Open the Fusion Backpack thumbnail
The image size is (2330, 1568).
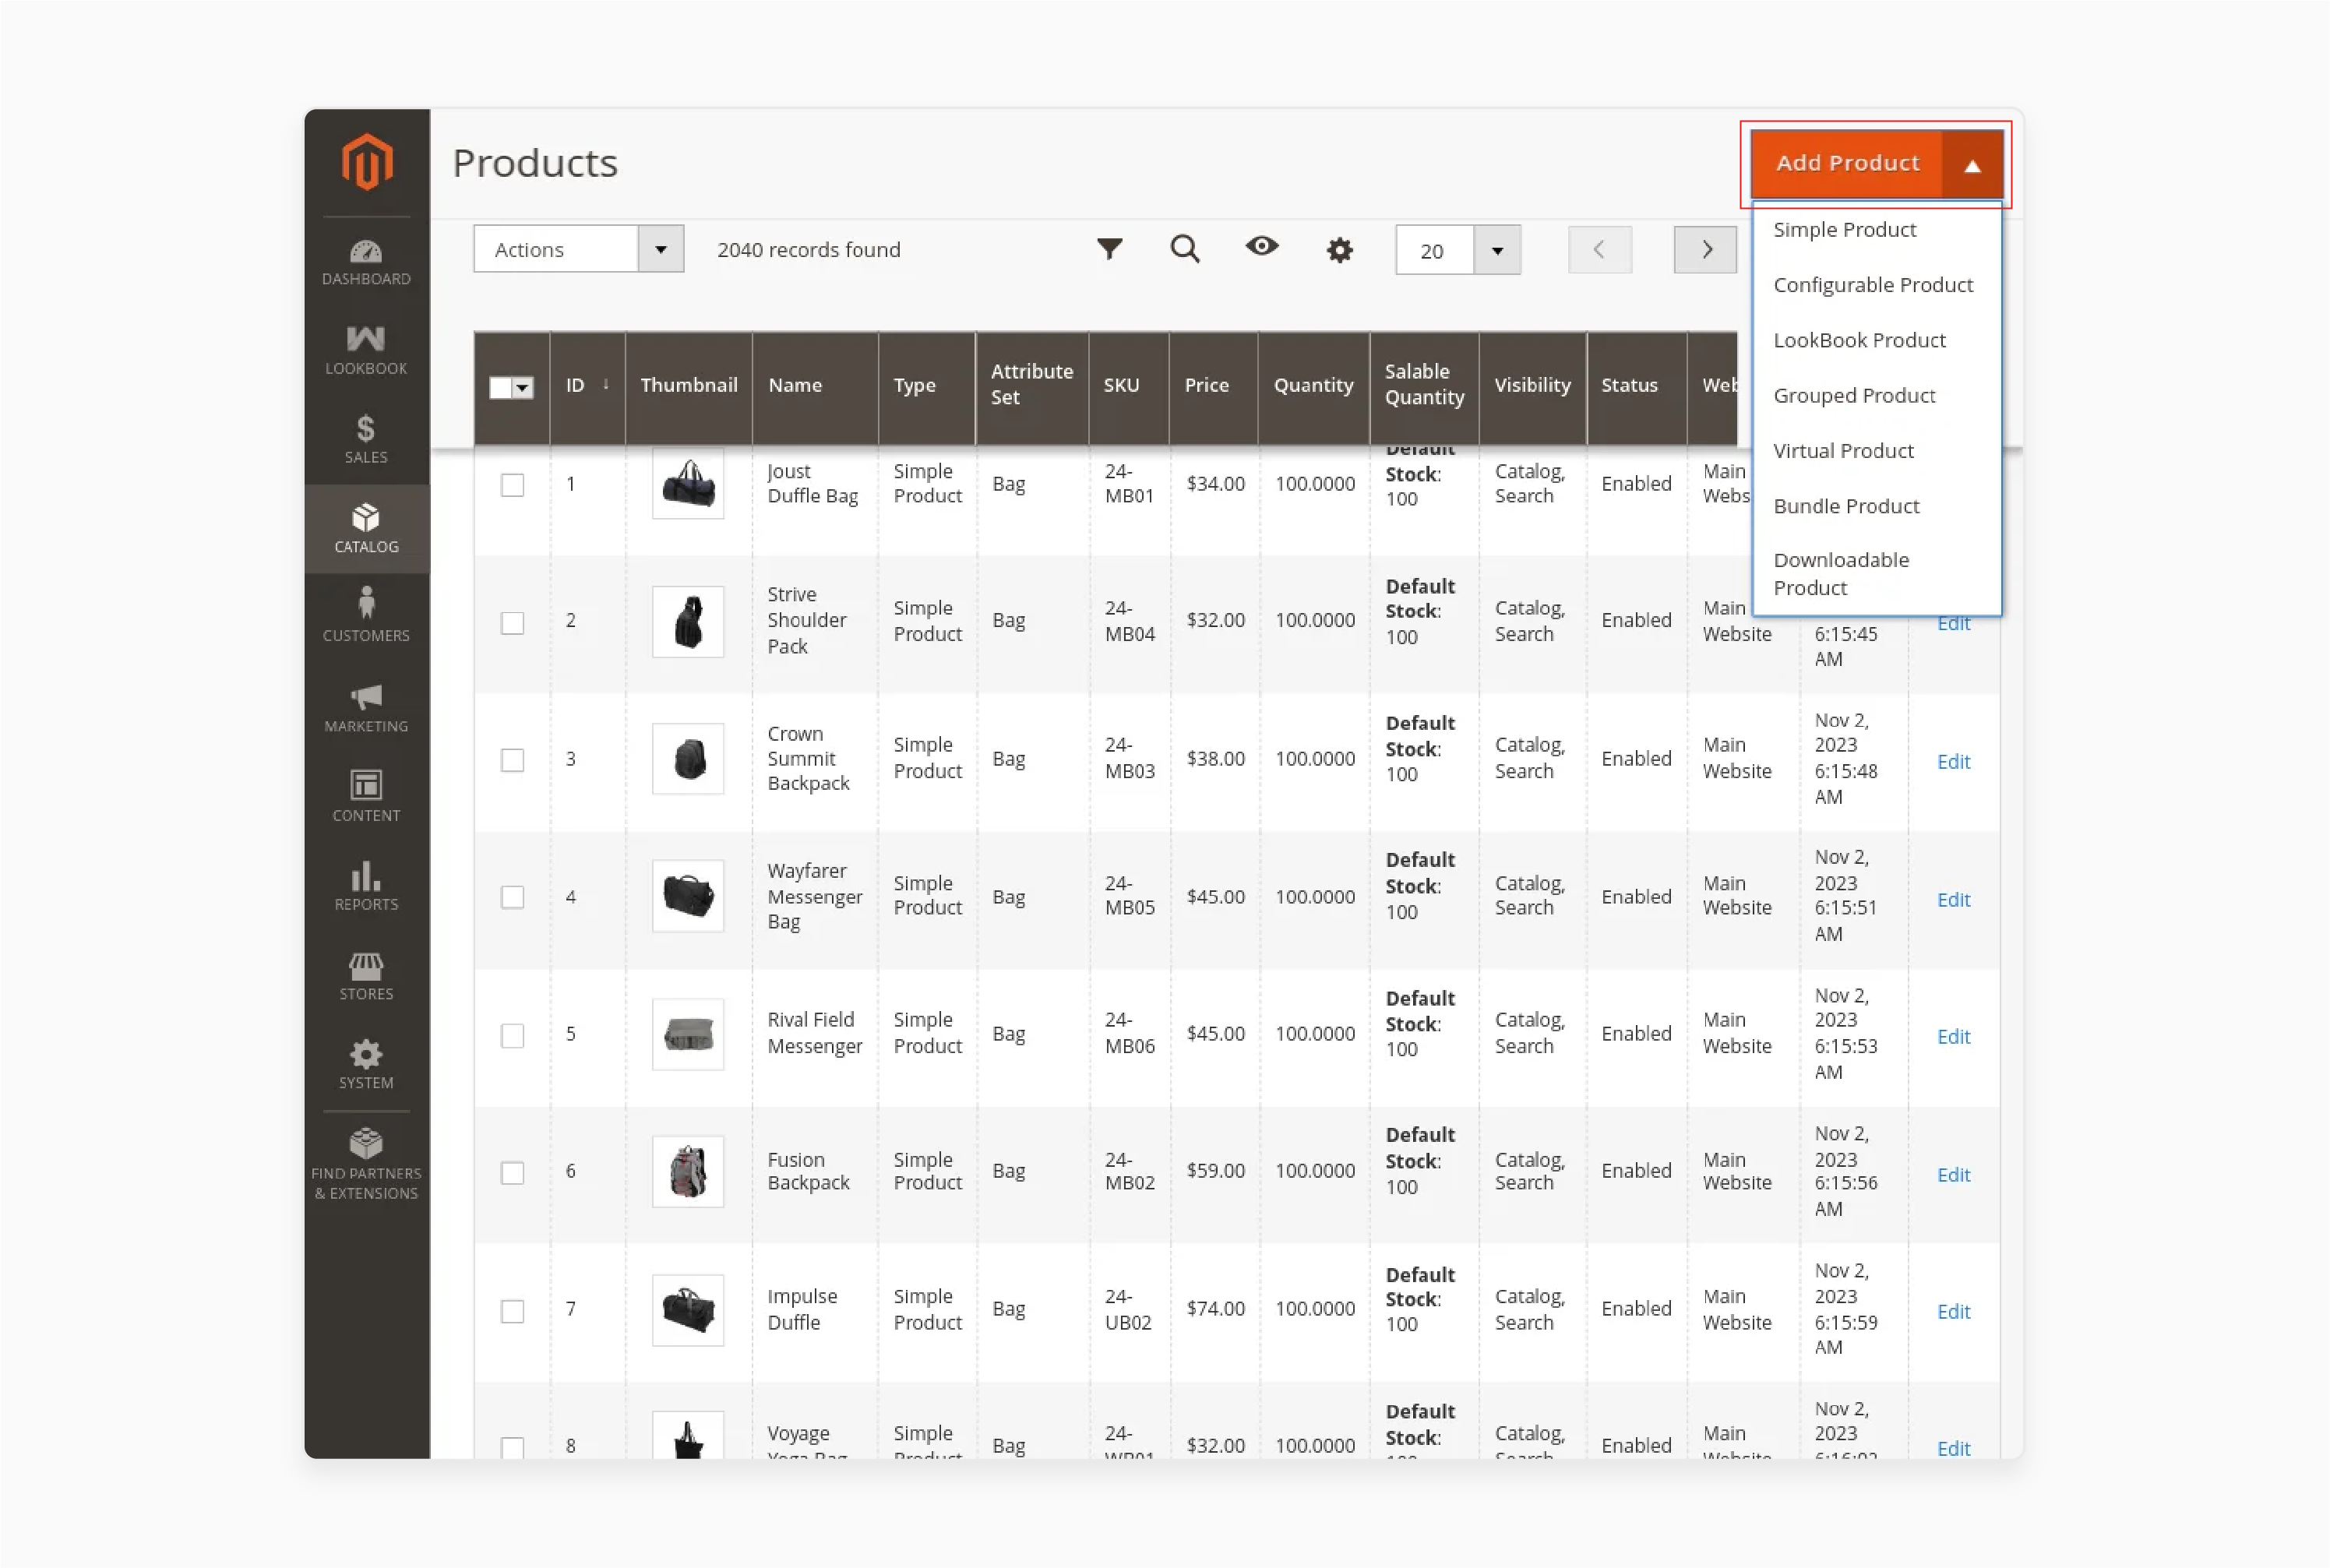tap(688, 1172)
